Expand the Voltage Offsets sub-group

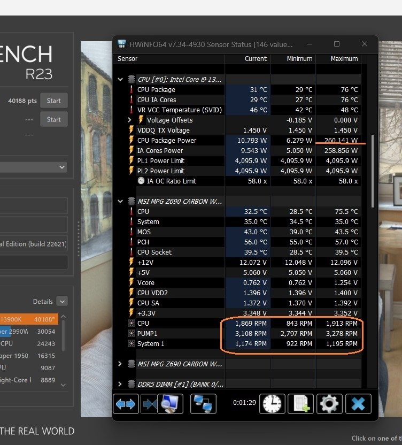point(129,120)
